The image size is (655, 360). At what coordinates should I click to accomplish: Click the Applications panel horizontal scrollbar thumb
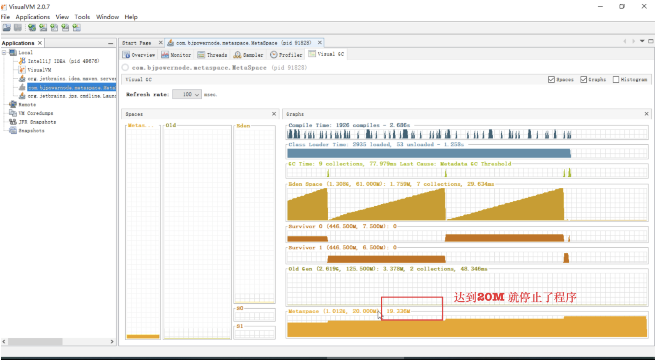(35, 342)
